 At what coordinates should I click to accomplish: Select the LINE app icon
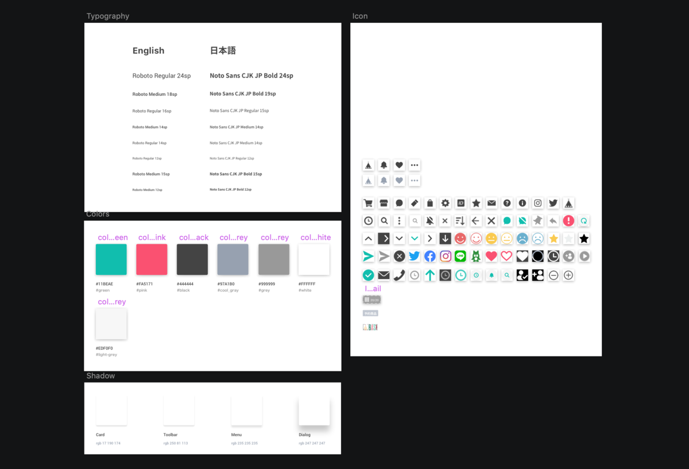pyautogui.click(x=460, y=256)
